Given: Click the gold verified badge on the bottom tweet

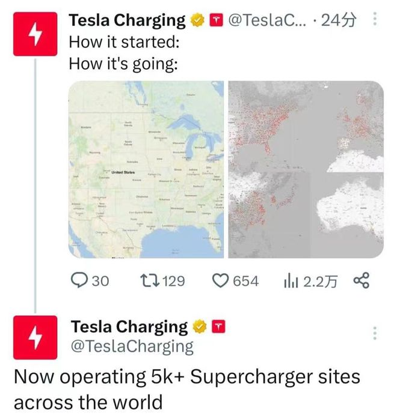Looking at the screenshot, I should click(199, 327).
